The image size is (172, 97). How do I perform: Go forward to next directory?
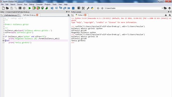102,8
